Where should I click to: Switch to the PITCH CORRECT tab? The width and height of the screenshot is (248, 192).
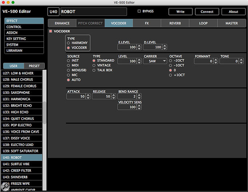click(90, 23)
